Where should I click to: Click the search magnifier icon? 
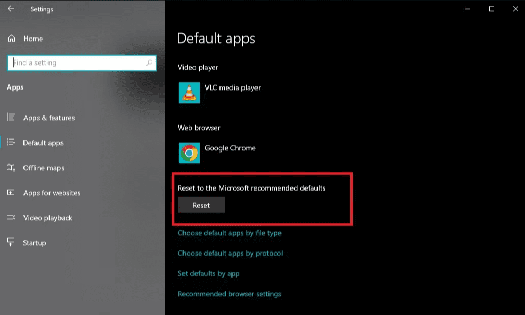(149, 63)
